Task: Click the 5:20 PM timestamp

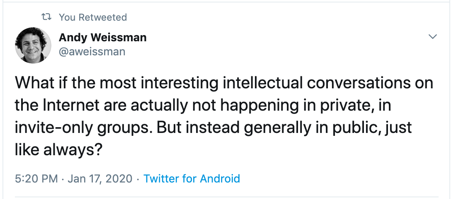Action: (36, 179)
